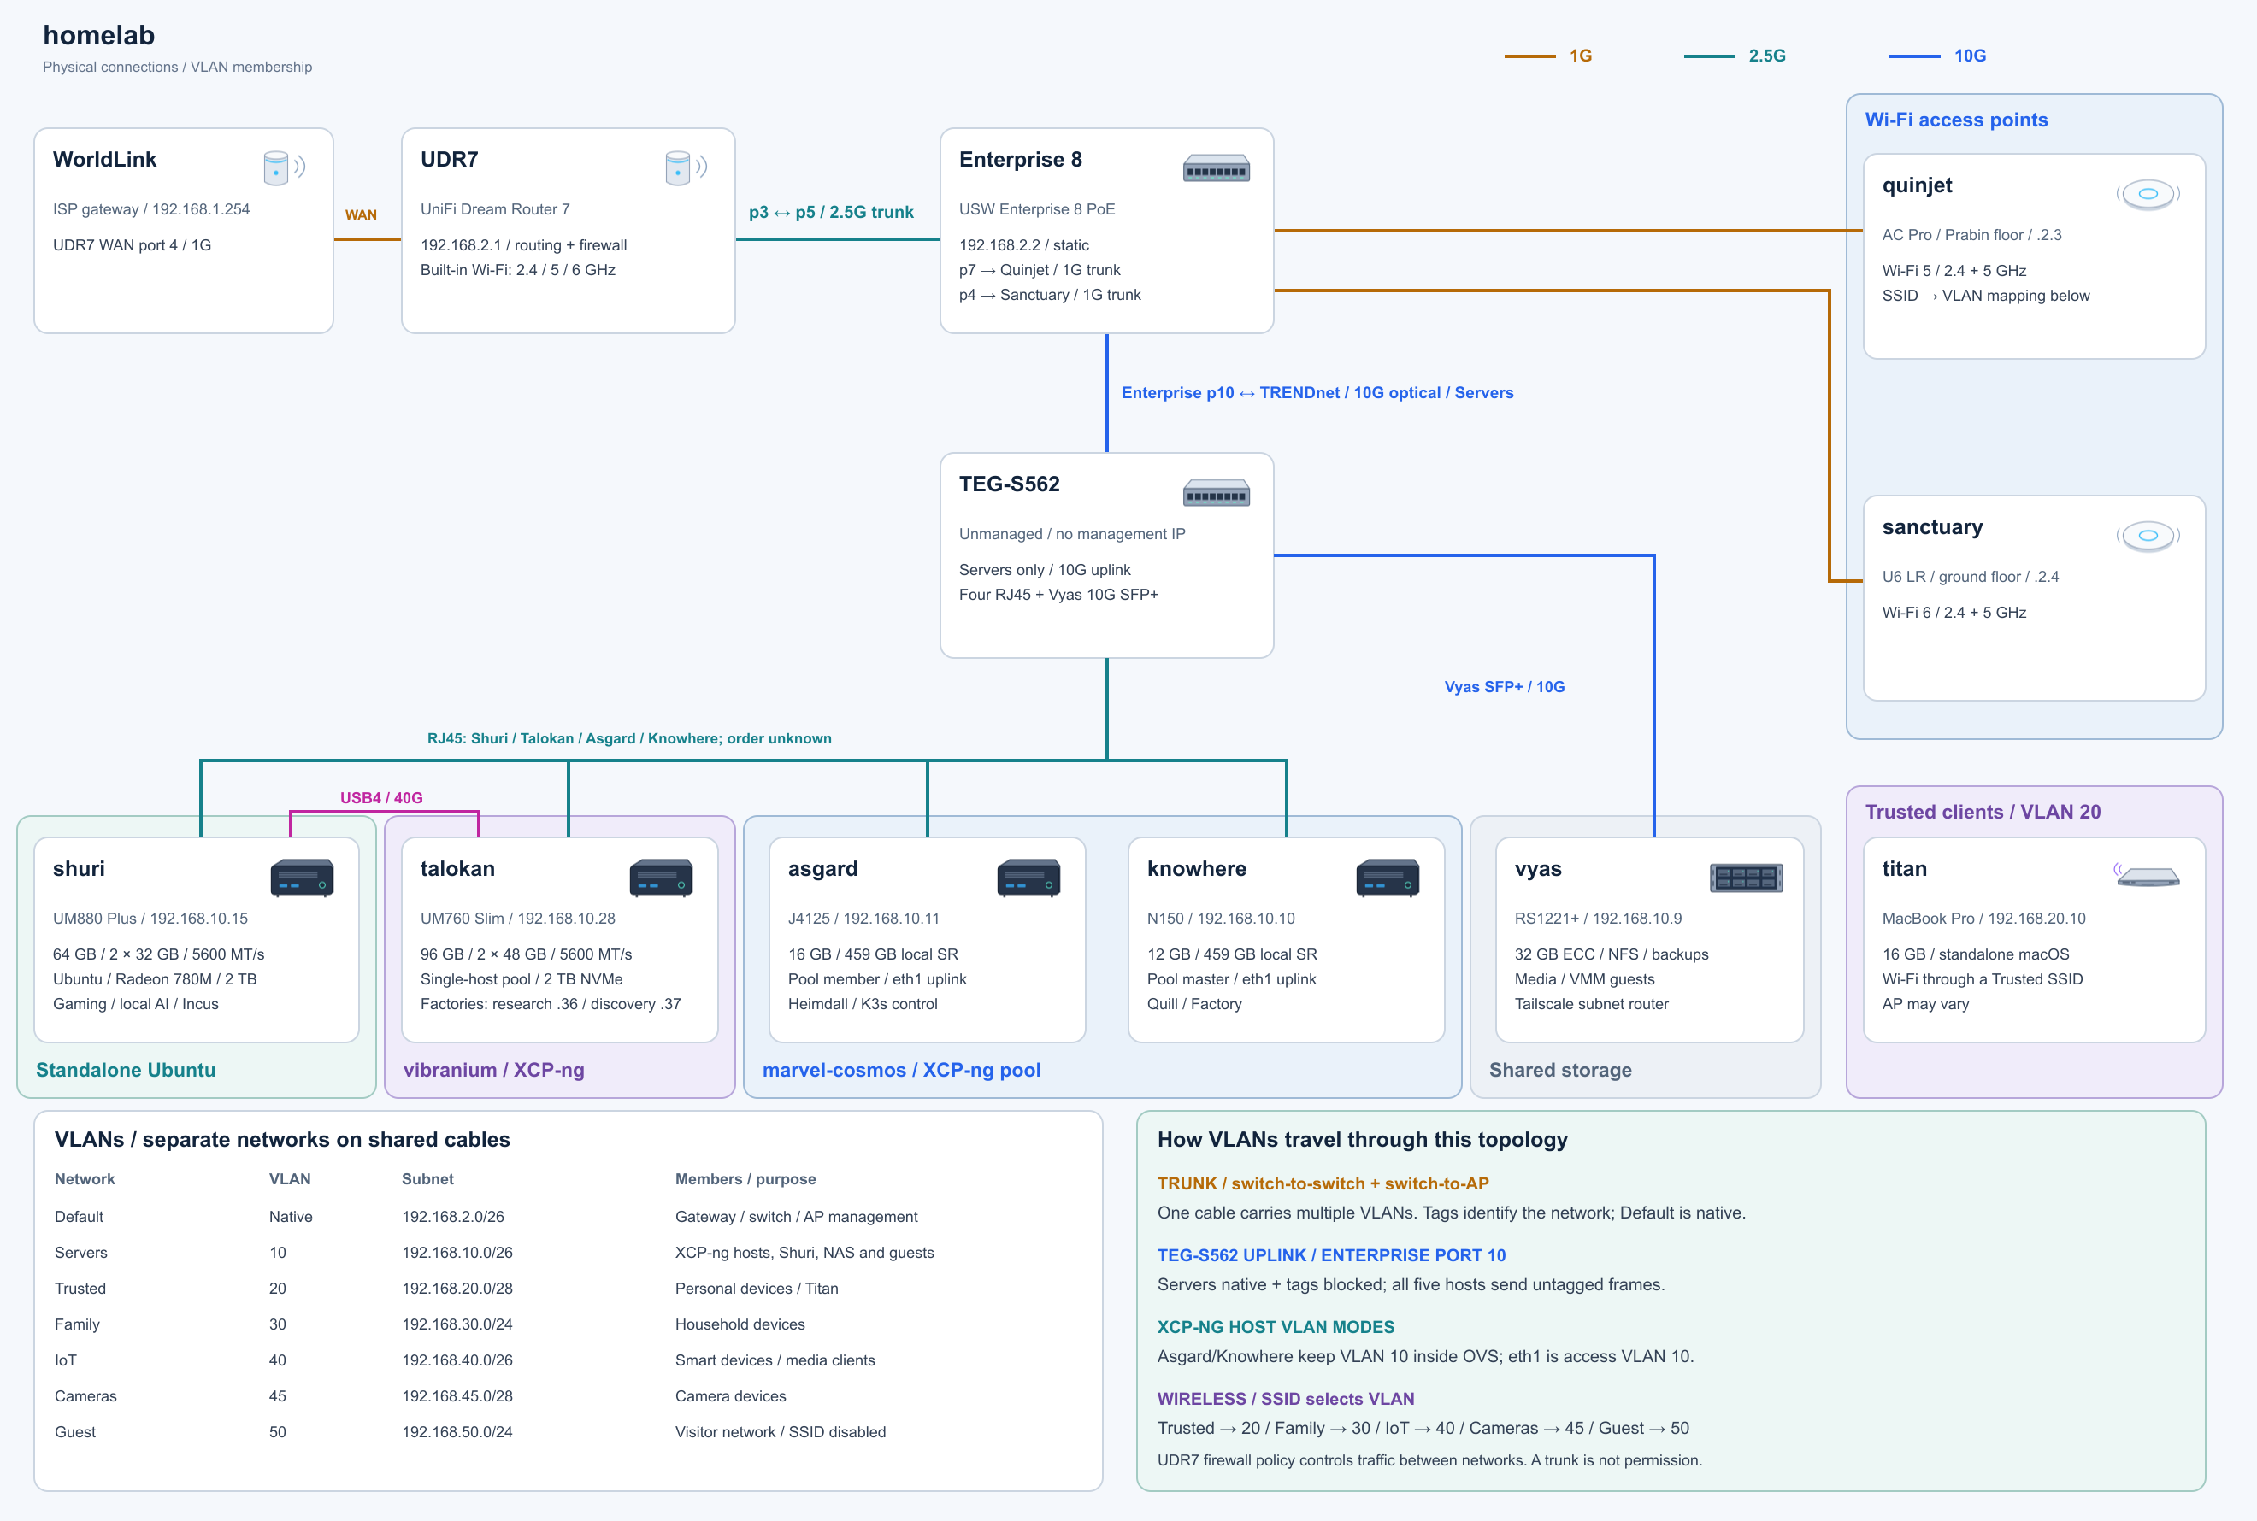This screenshot has height=1521, width=2257.
Task: Click the homelab diagram title
Action: pyautogui.click(x=99, y=36)
